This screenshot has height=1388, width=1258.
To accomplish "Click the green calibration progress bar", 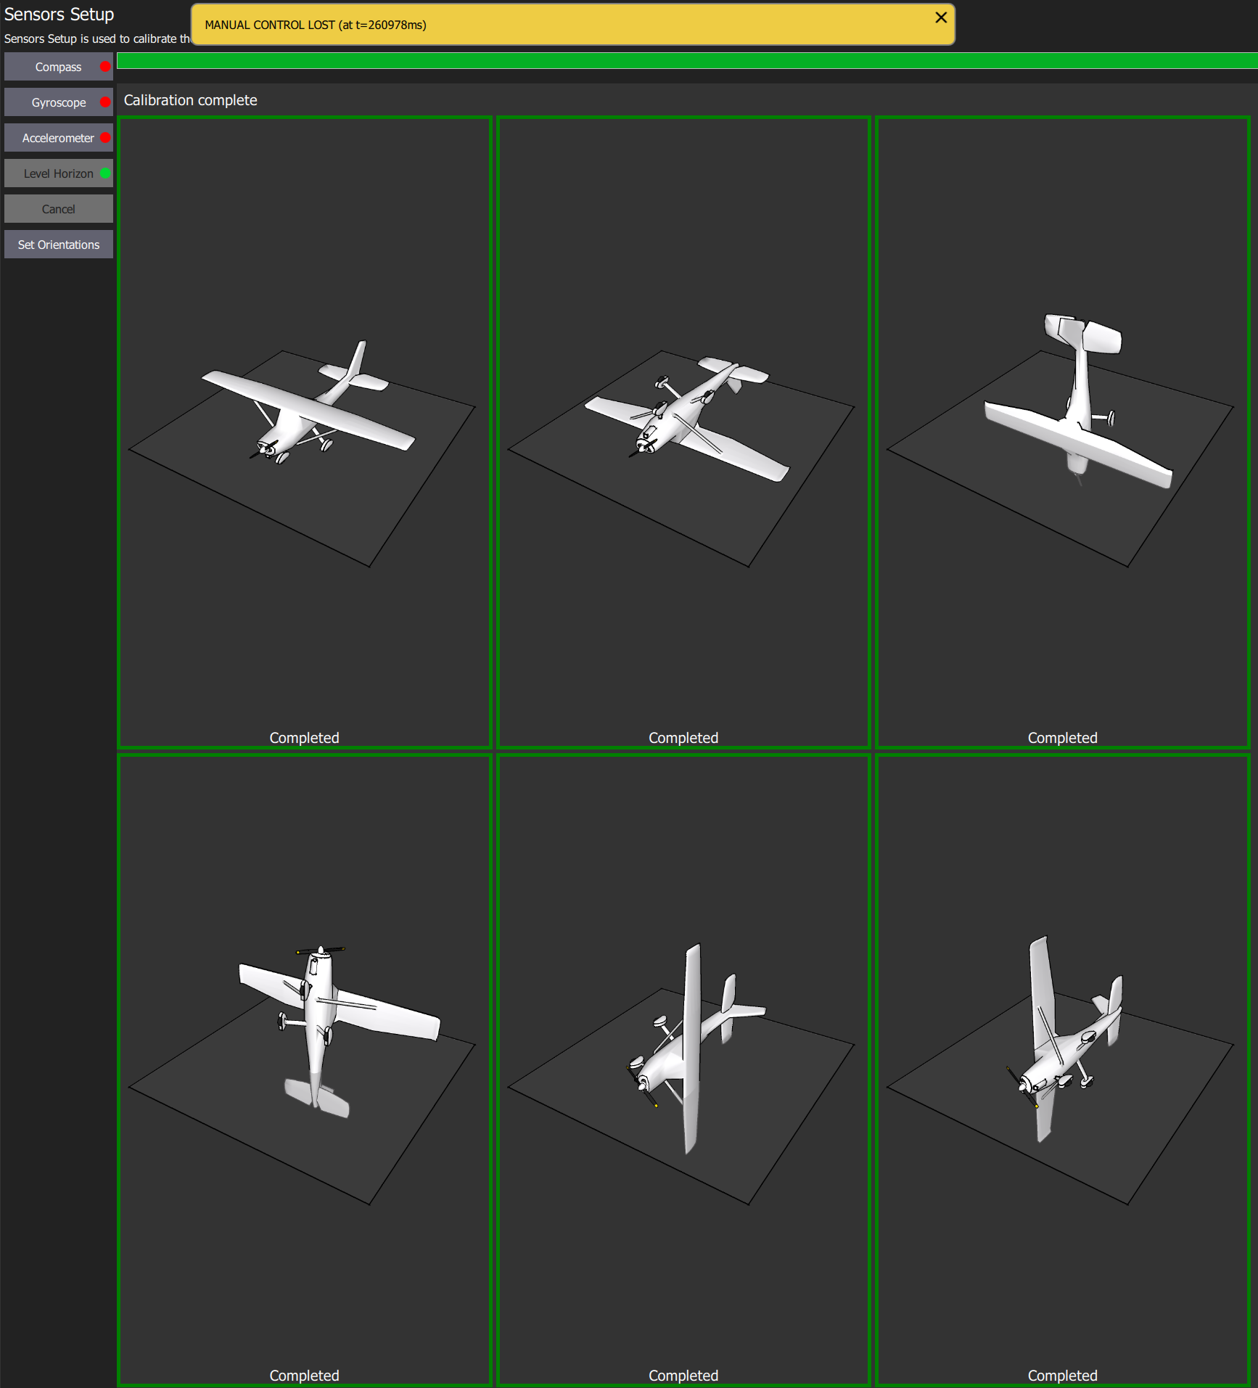I will pyautogui.click(x=687, y=61).
